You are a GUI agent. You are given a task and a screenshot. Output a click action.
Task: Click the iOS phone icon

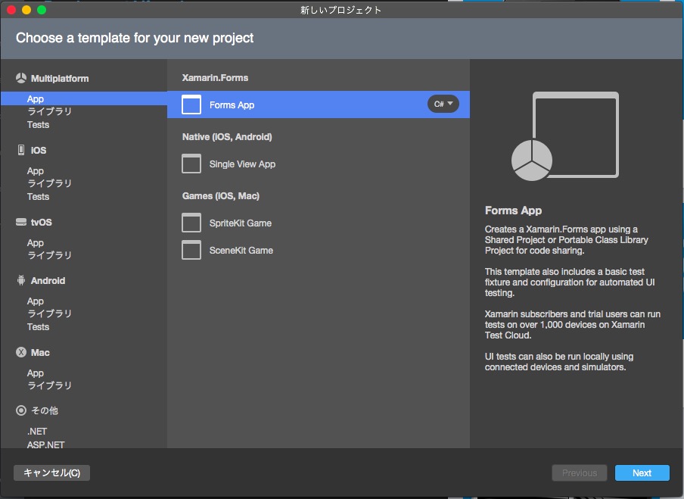click(x=21, y=150)
